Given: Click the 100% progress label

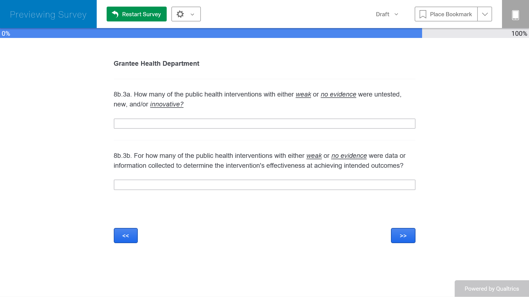Looking at the screenshot, I should point(519,34).
